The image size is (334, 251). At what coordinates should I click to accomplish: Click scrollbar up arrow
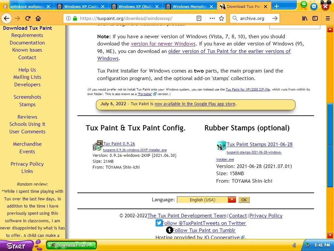click(x=330, y=29)
